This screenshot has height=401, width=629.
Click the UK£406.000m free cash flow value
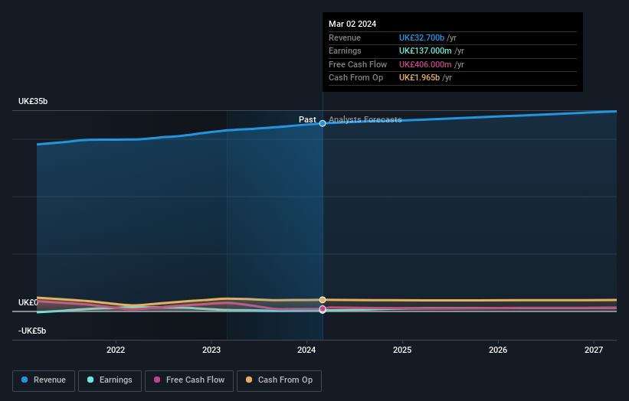pos(425,64)
